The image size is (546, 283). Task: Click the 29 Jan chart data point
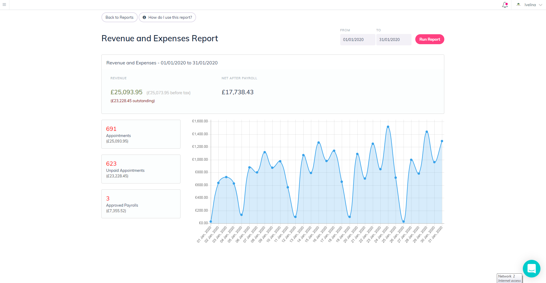click(427, 132)
